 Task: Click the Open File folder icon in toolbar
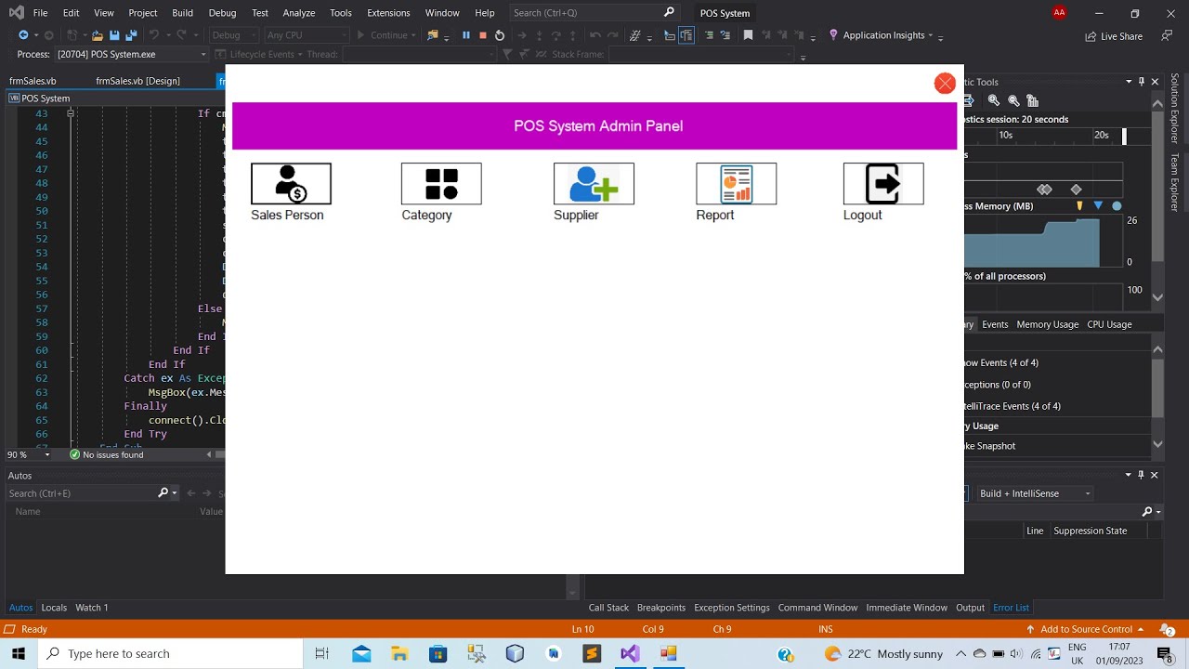tap(98, 35)
